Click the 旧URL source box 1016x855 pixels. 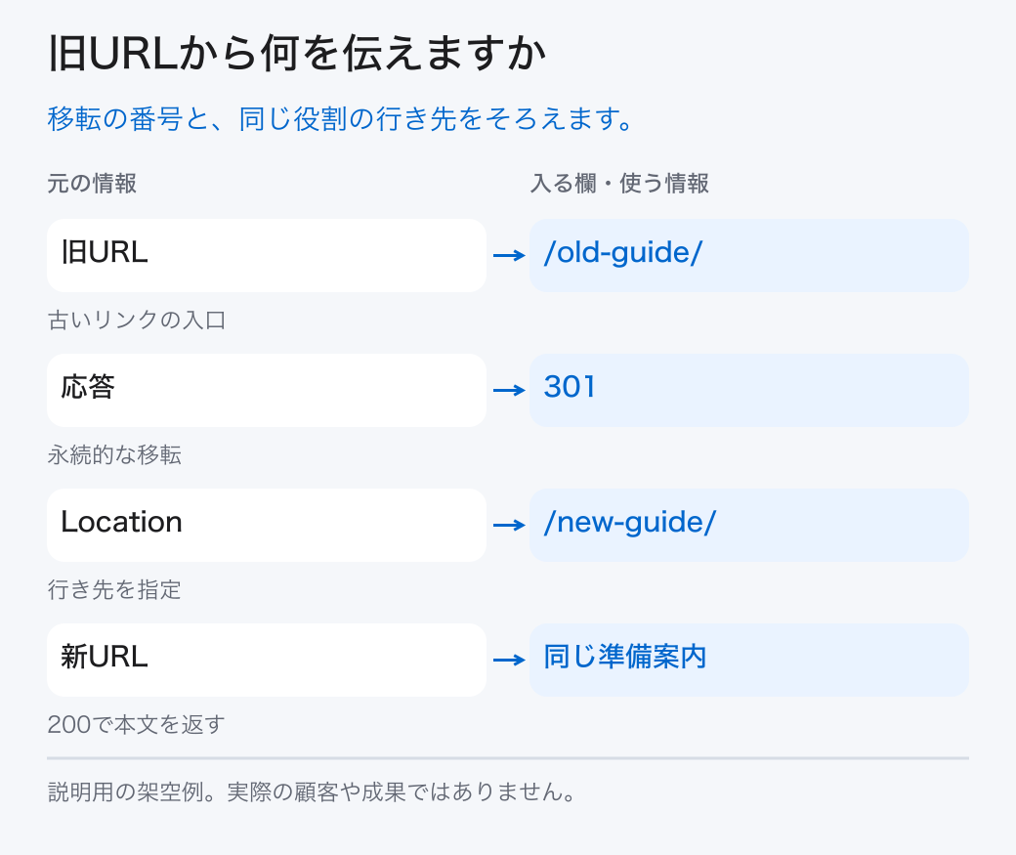click(267, 255)
